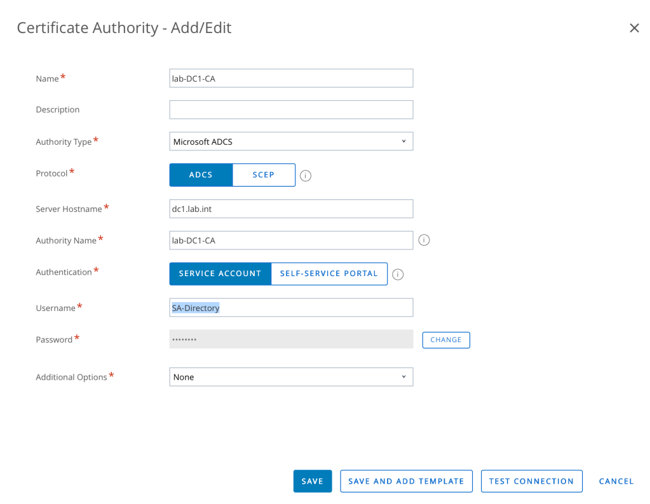Viewport: 650px width, 504px height.
Task: Click into the Description field
Action: pos(291,110)
